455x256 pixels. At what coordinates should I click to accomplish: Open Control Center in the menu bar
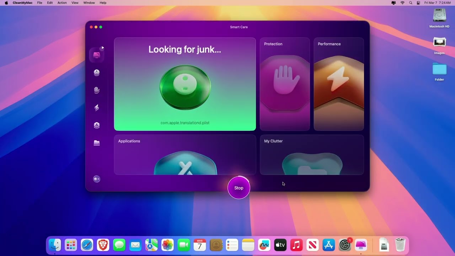point(418,2)
